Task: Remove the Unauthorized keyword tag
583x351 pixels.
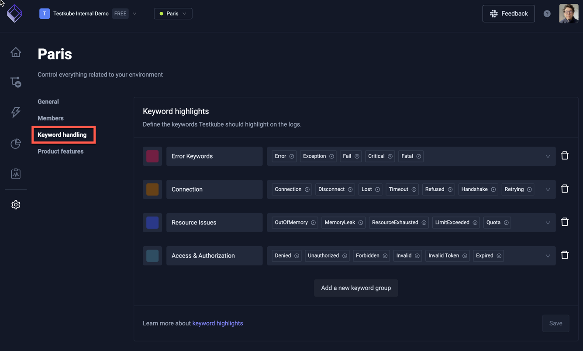Action: [x=345, y=255]
